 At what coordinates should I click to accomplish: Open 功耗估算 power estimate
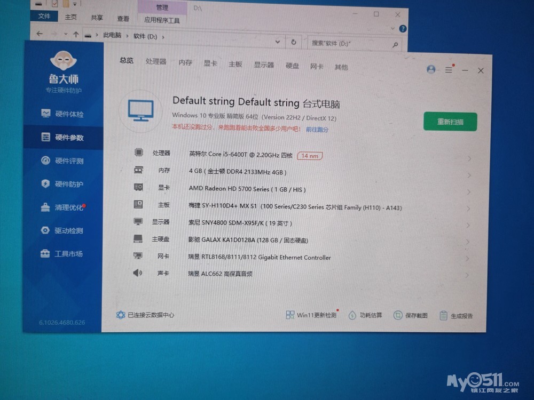pyautogui.click(x=365, y=315)
